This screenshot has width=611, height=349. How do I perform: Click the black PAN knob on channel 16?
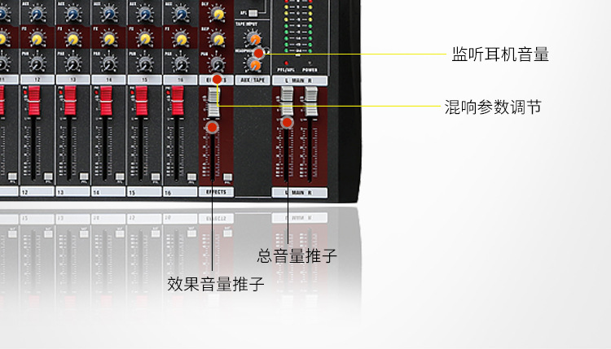click(x=181, y=64)
